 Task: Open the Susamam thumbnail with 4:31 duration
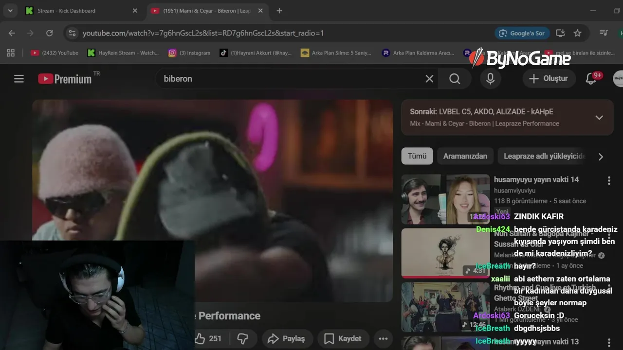[x=445, y=253]
